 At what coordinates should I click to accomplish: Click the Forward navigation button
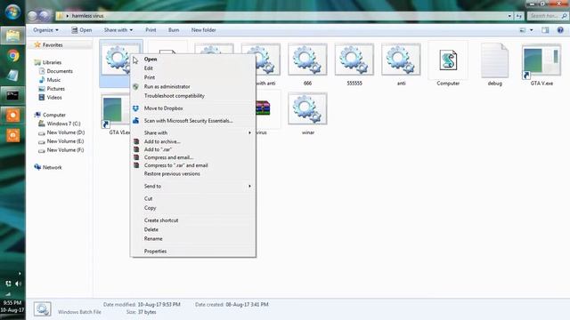45,16
